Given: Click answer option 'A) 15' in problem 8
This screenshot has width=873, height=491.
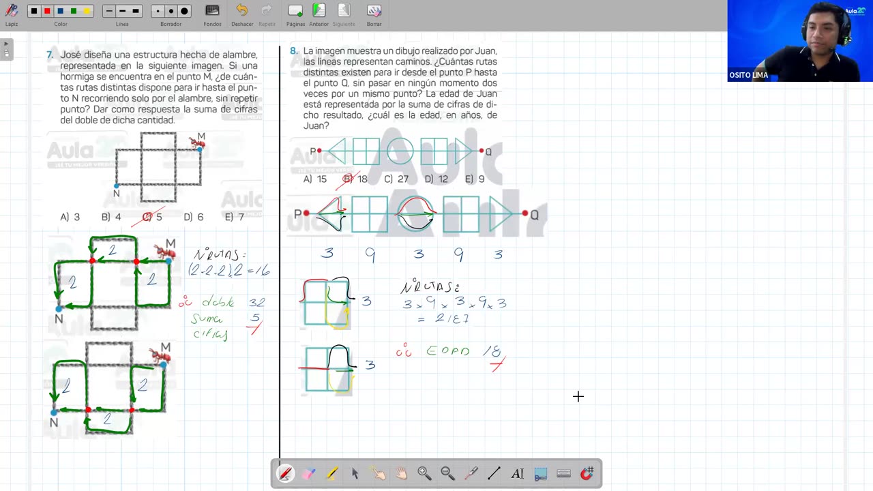Looking at the screenshot, I should pos(315,179).
